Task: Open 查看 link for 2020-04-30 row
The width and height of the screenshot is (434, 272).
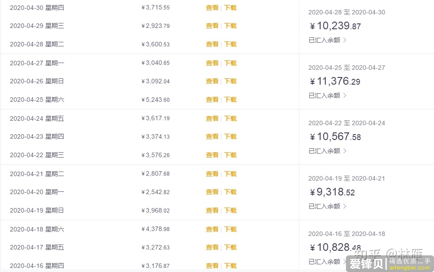Action: pyautogui.click(x=212, y=8)
